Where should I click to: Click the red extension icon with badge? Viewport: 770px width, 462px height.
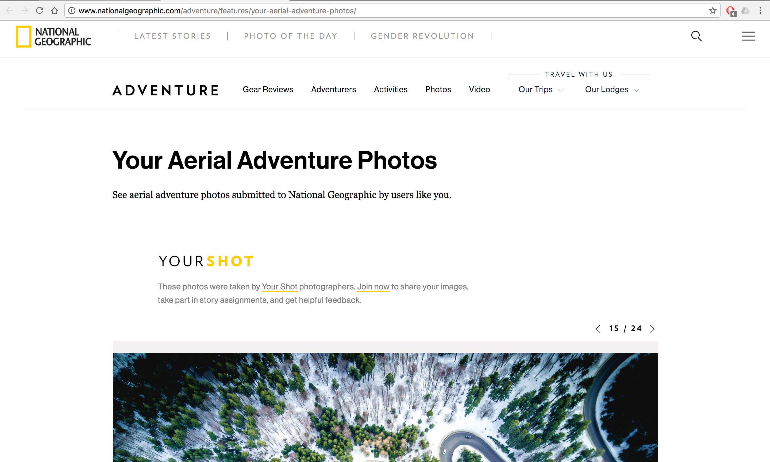click(x=731, y=11)
